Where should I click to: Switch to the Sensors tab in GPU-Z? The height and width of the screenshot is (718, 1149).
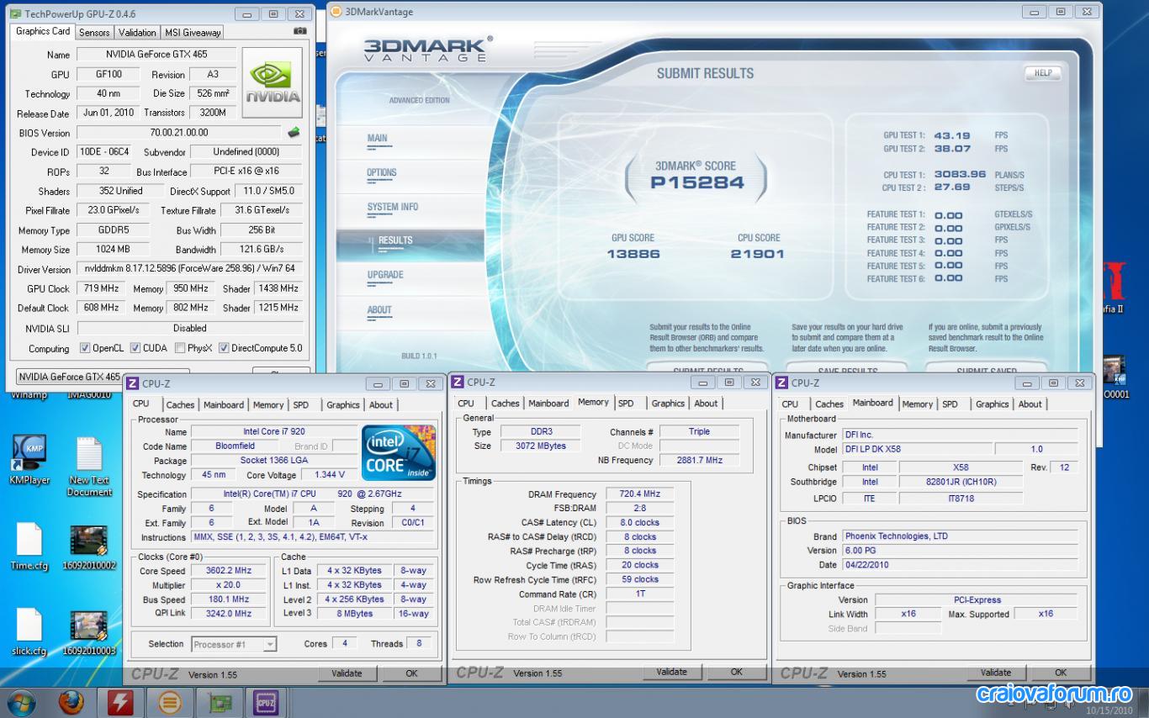tap(94, 33)
